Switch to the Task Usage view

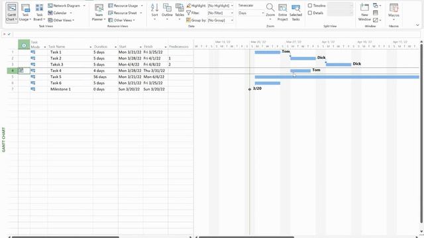click(x=25, y=13)
